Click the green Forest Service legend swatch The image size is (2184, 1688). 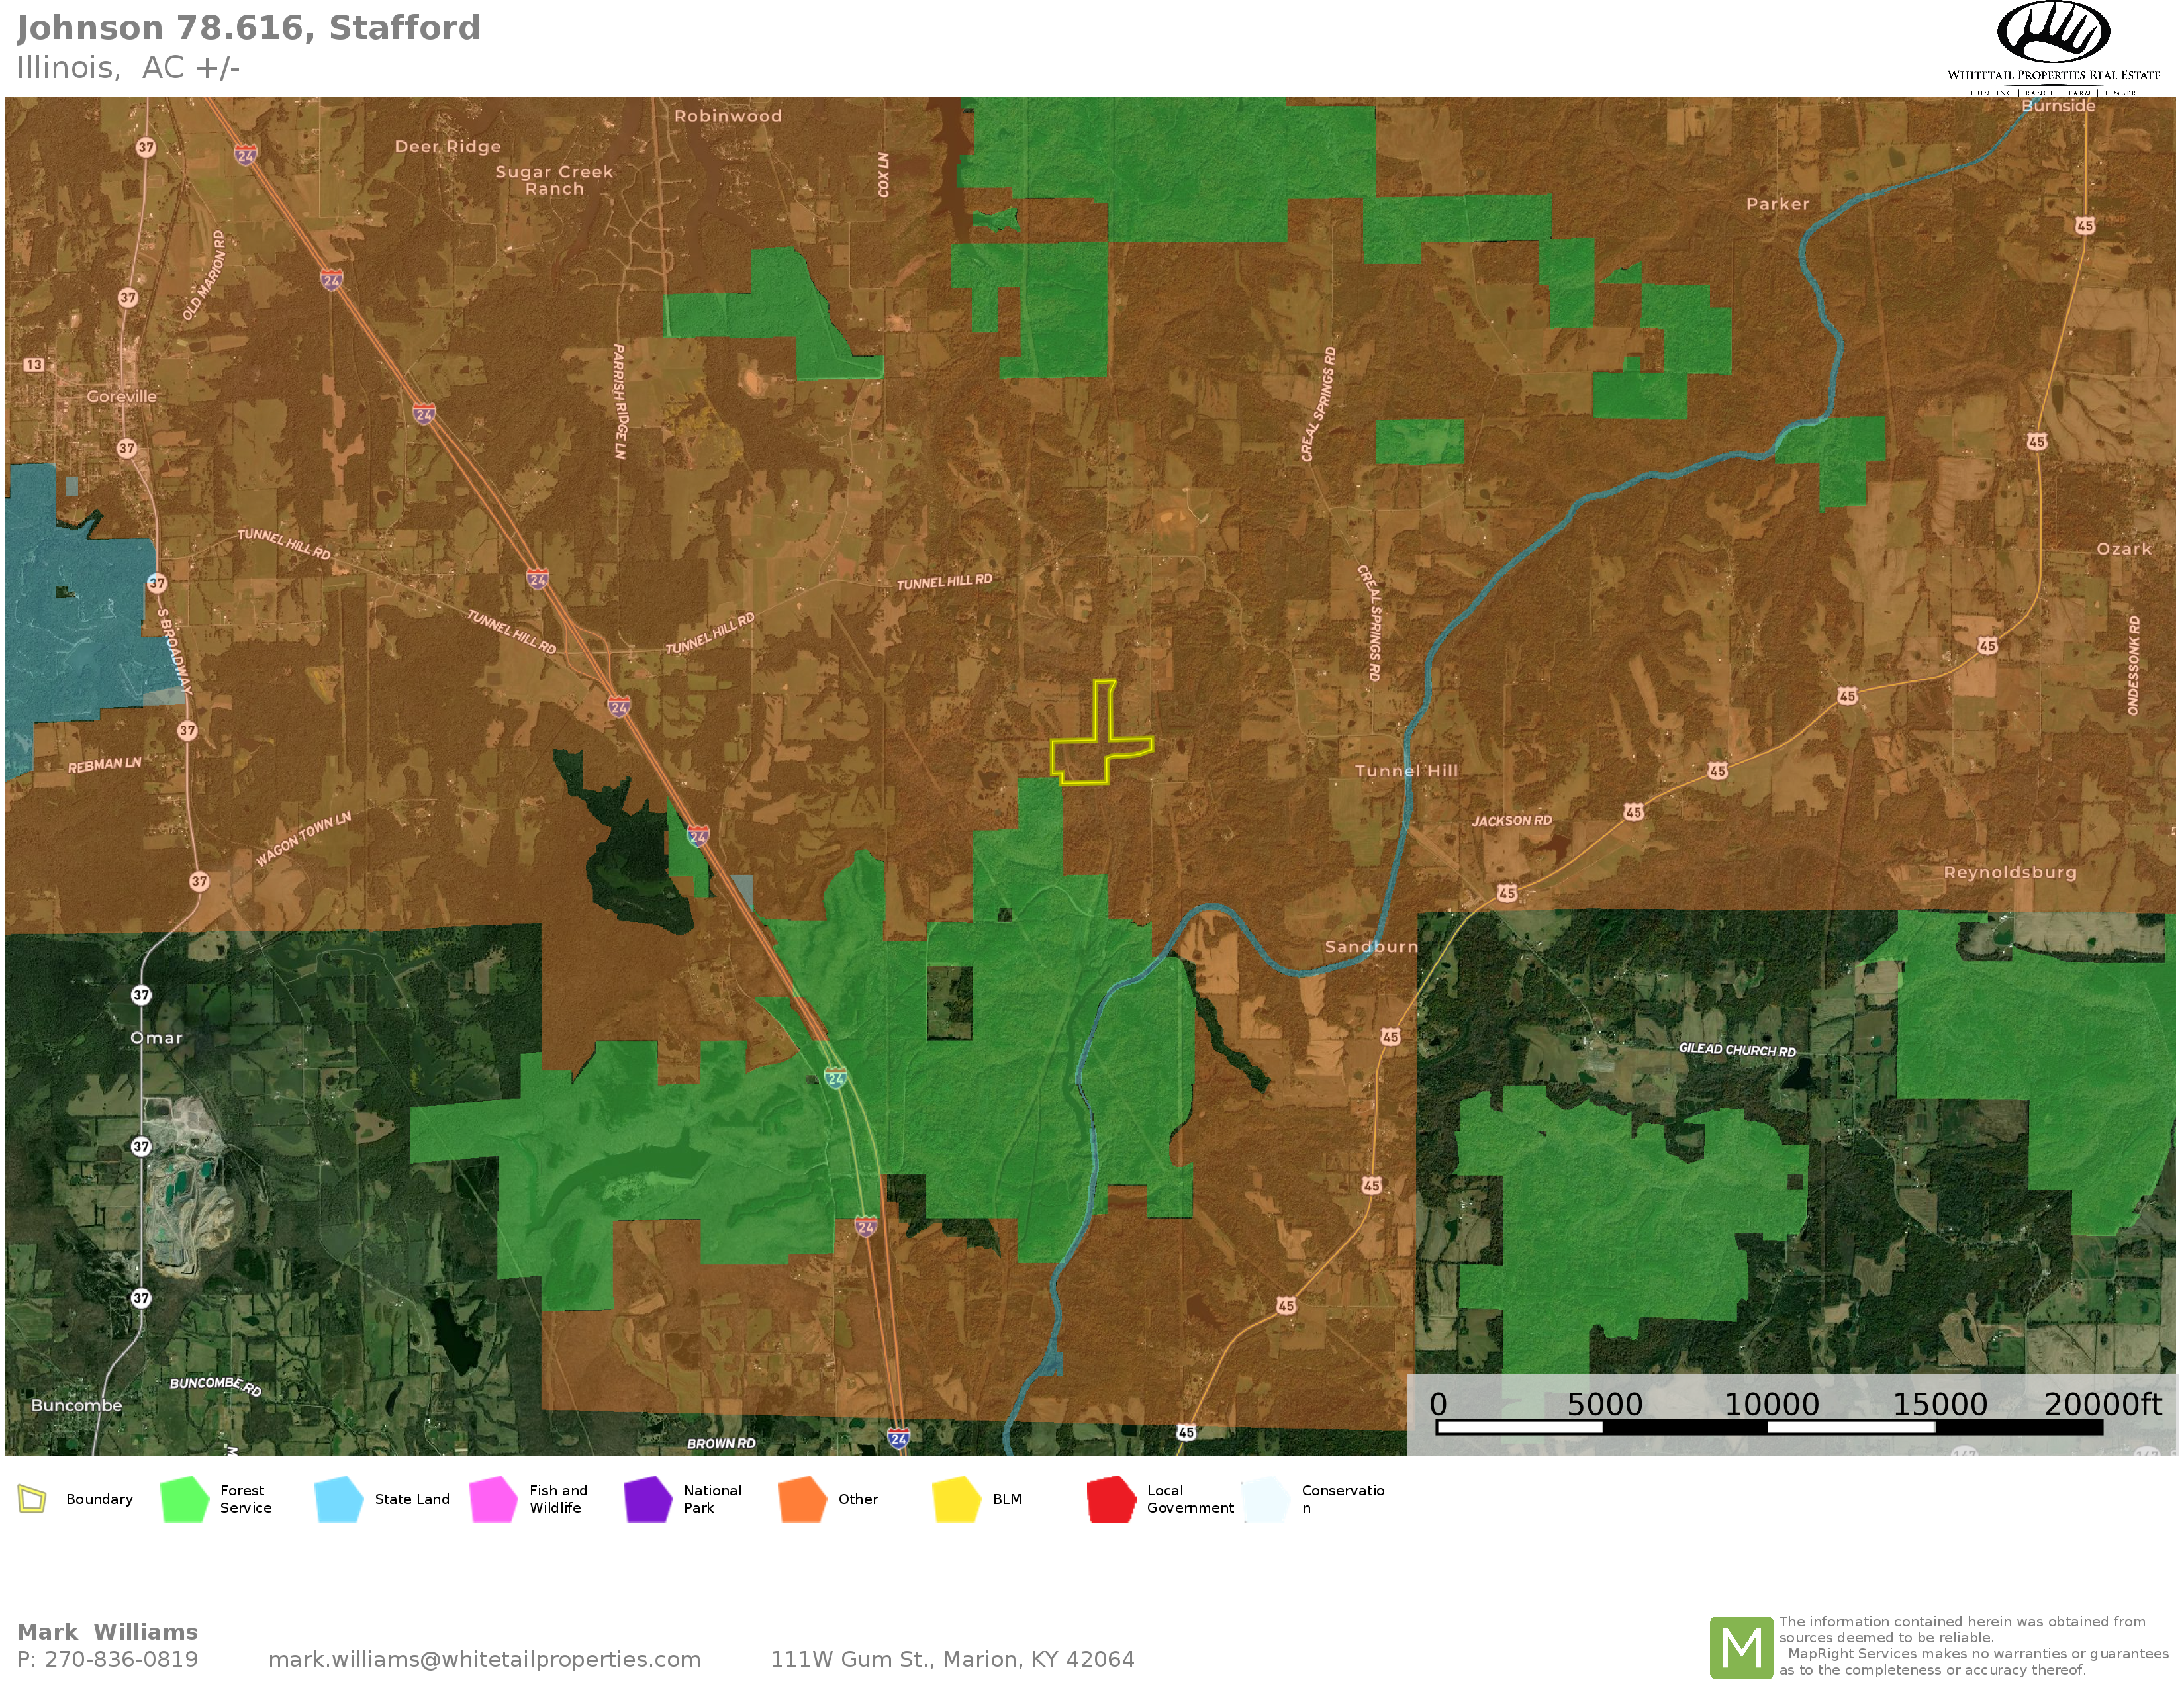(x=184, y=1499)
